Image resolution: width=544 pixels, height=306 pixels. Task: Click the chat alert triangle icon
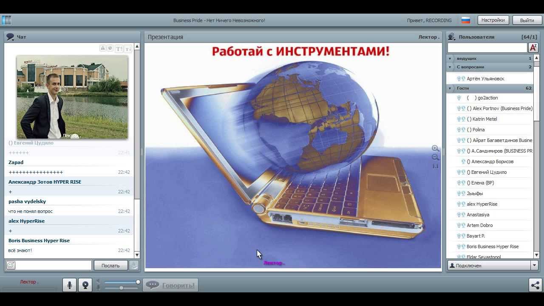[103, 48]
